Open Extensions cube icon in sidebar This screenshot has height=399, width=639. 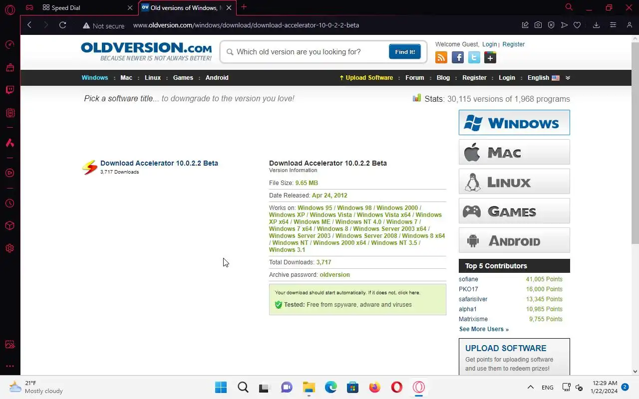pyautogui.click(x=10, y=226)
